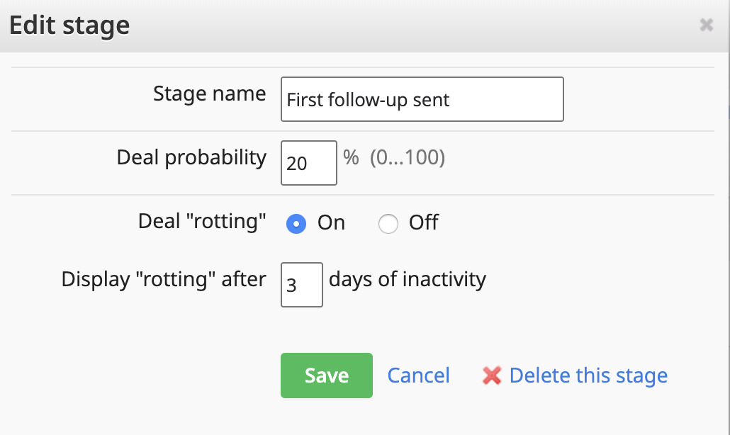
Task: Click the Delete this stage link
Action: click(588, 375)
